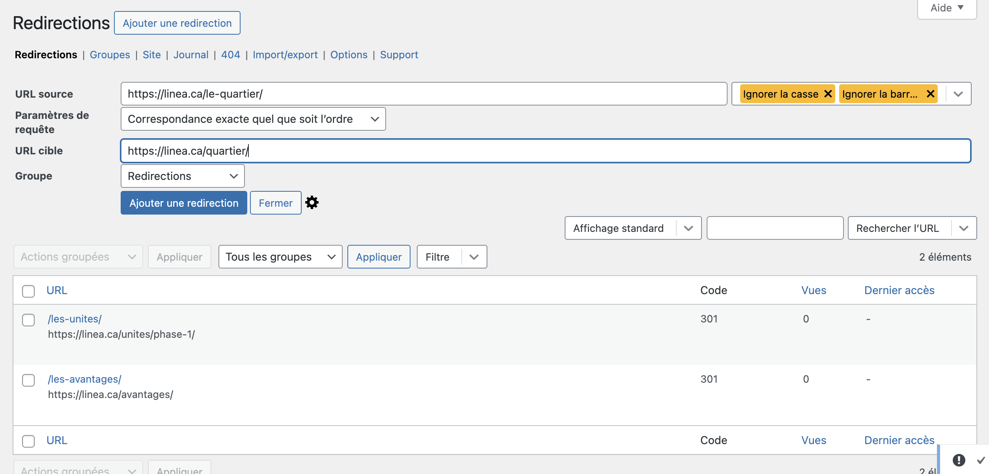This screenshot has width=989, height=474.
Task: Open the Paramètres de requête dropdown
Action: [x=253, y=119]
